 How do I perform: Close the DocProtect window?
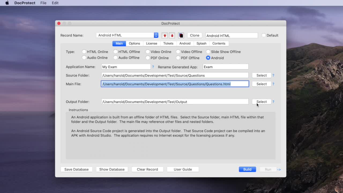point(59,23)
